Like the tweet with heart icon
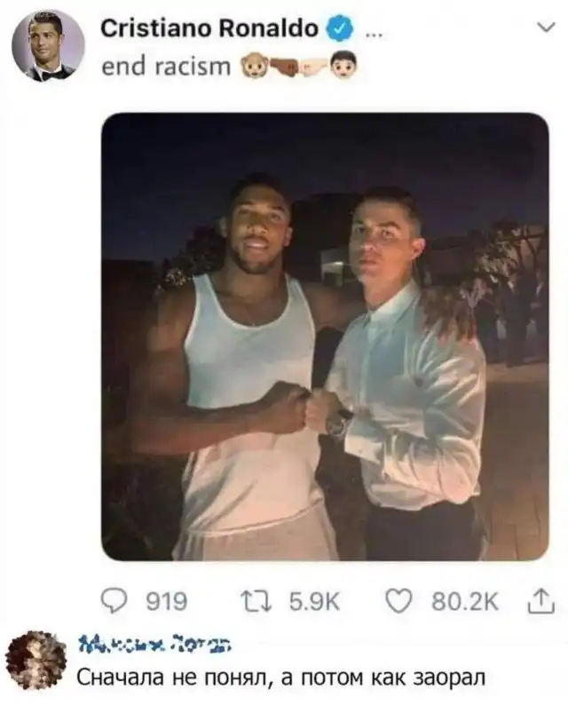 pyautogui.click(x=398, y=602)
